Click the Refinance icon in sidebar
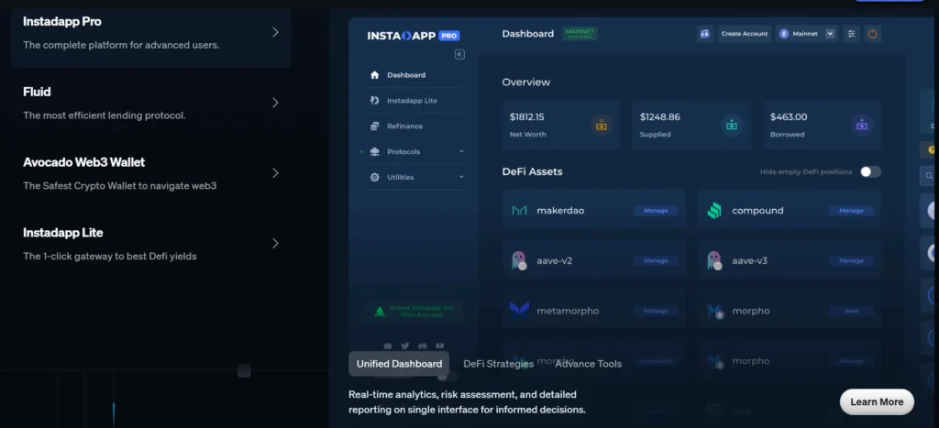Image resolution: width=939 pixels, height=428 pixels. [374, 126]
